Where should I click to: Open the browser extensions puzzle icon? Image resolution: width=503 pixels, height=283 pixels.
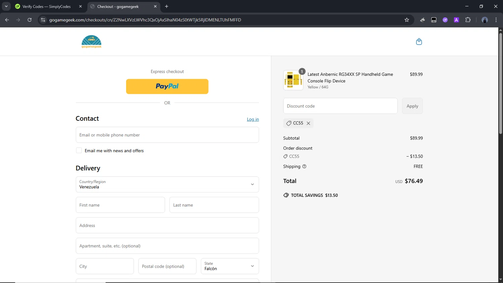[468, 20]
